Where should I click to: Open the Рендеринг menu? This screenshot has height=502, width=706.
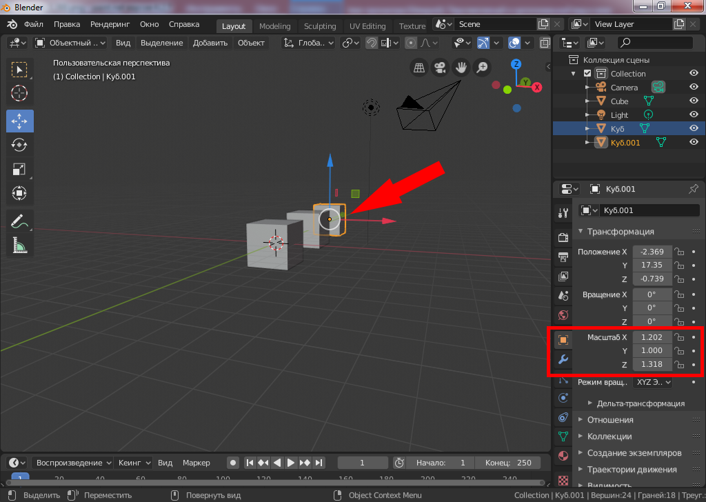click(110, 24)
